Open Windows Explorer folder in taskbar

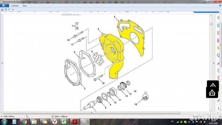tap(35, 122)
